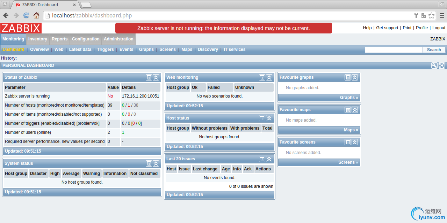Viewport: 447px width, 223px height.
Task: Open the Chrome hamburger menu
Action: pos(442,15)
